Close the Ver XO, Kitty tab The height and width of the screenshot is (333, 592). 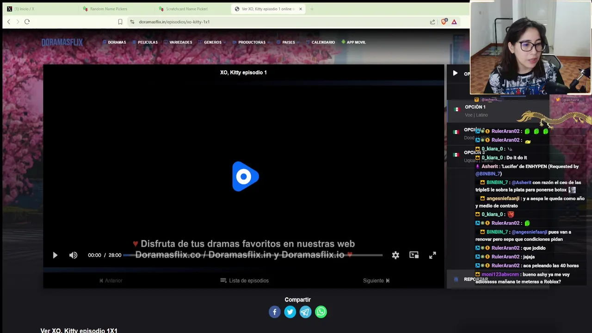coord(301,9)
